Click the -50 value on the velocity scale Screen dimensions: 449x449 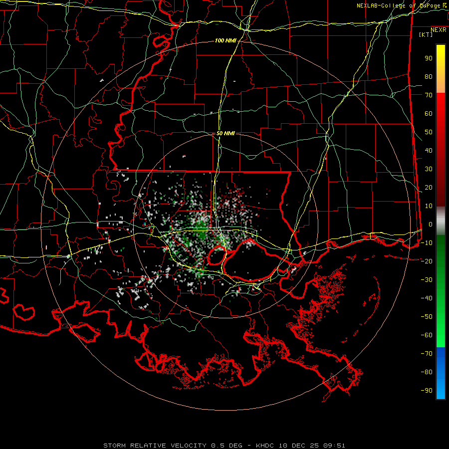click(427, 317)
